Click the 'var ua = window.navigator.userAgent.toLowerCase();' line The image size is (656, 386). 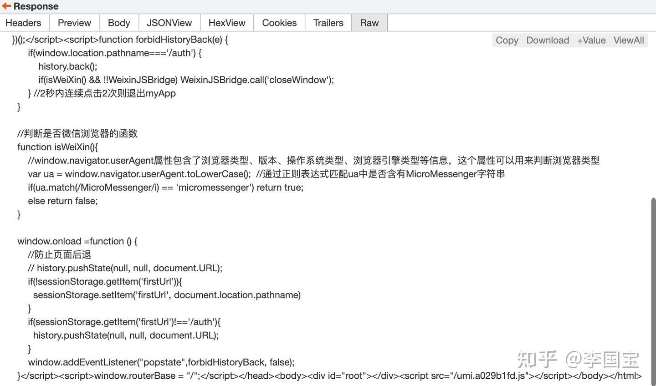266,174
